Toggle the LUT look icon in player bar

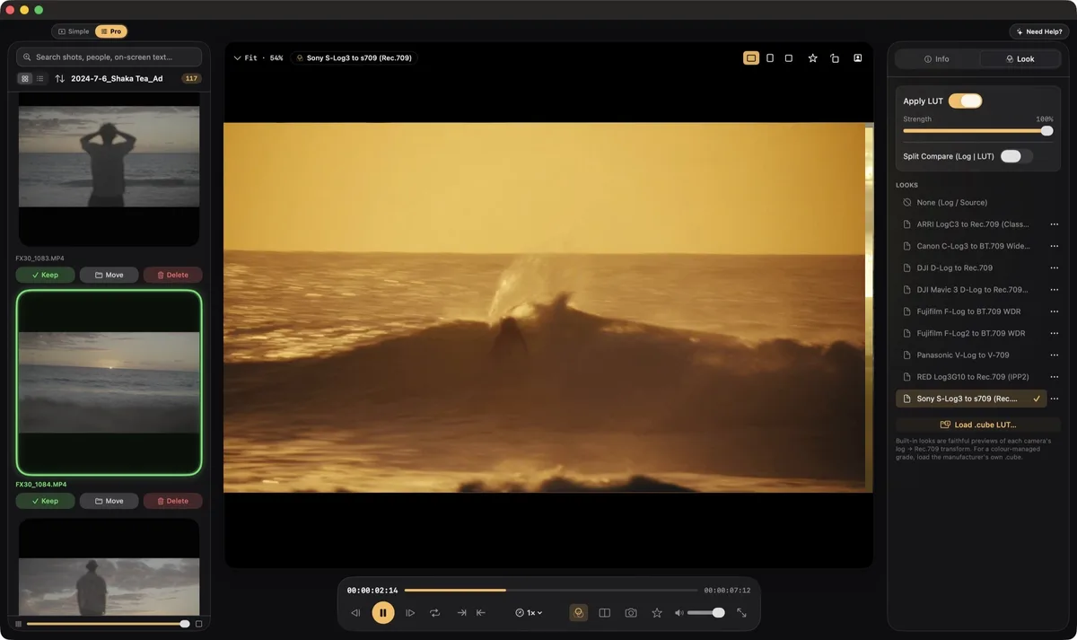click(x=579, y=613)
